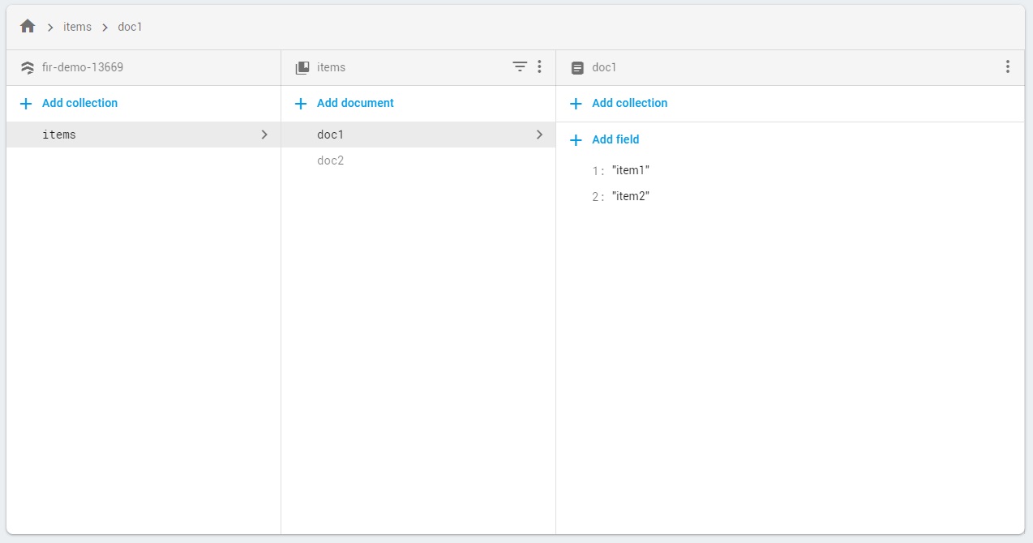Click the plus icon next to Add field
This screenshot has width=1033, height=543.
point(576,139)
